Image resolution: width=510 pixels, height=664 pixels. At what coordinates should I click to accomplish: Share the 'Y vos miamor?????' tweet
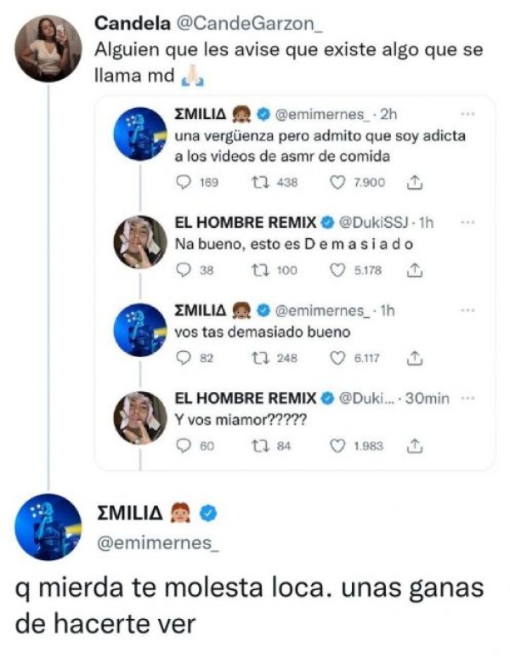416,446
